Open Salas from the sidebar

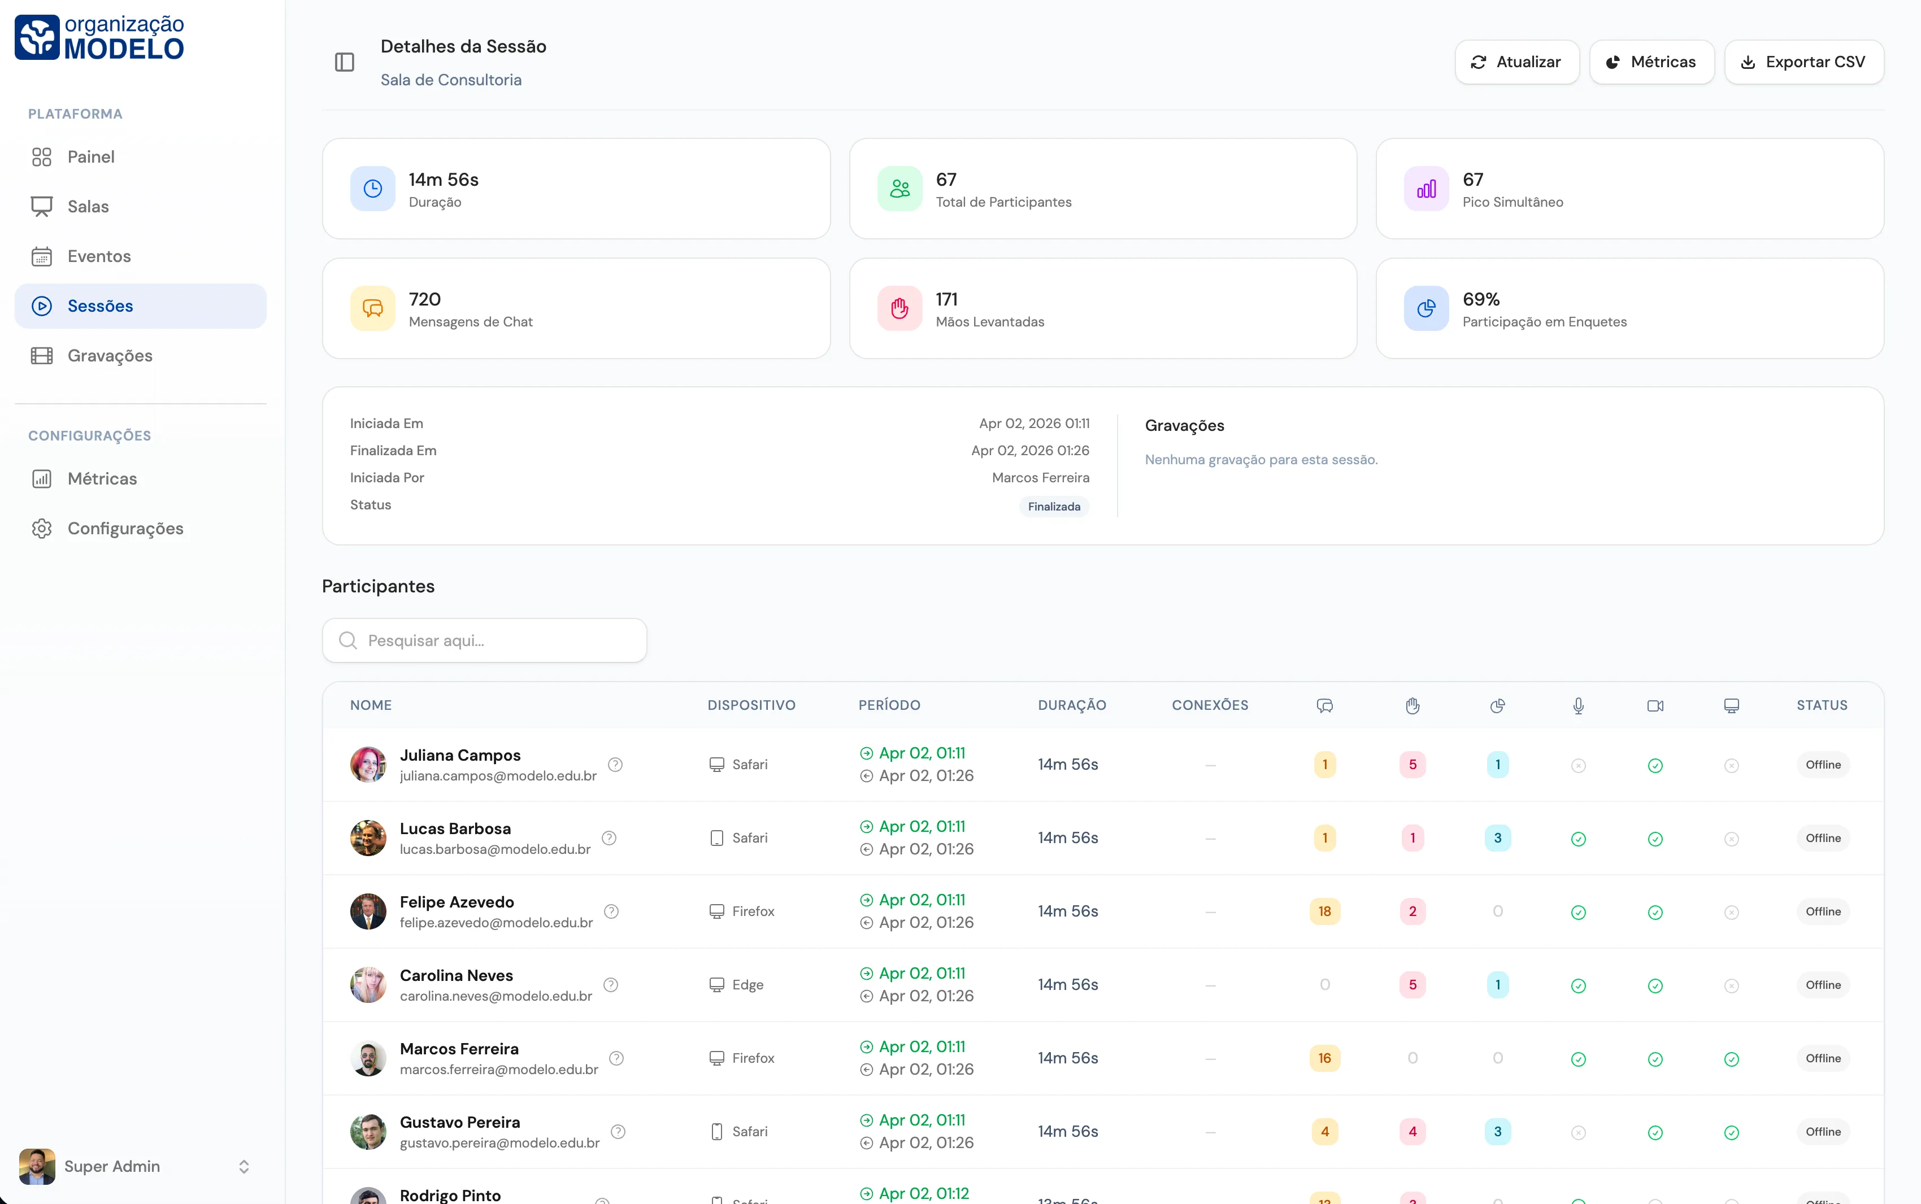tap(88, 206)
